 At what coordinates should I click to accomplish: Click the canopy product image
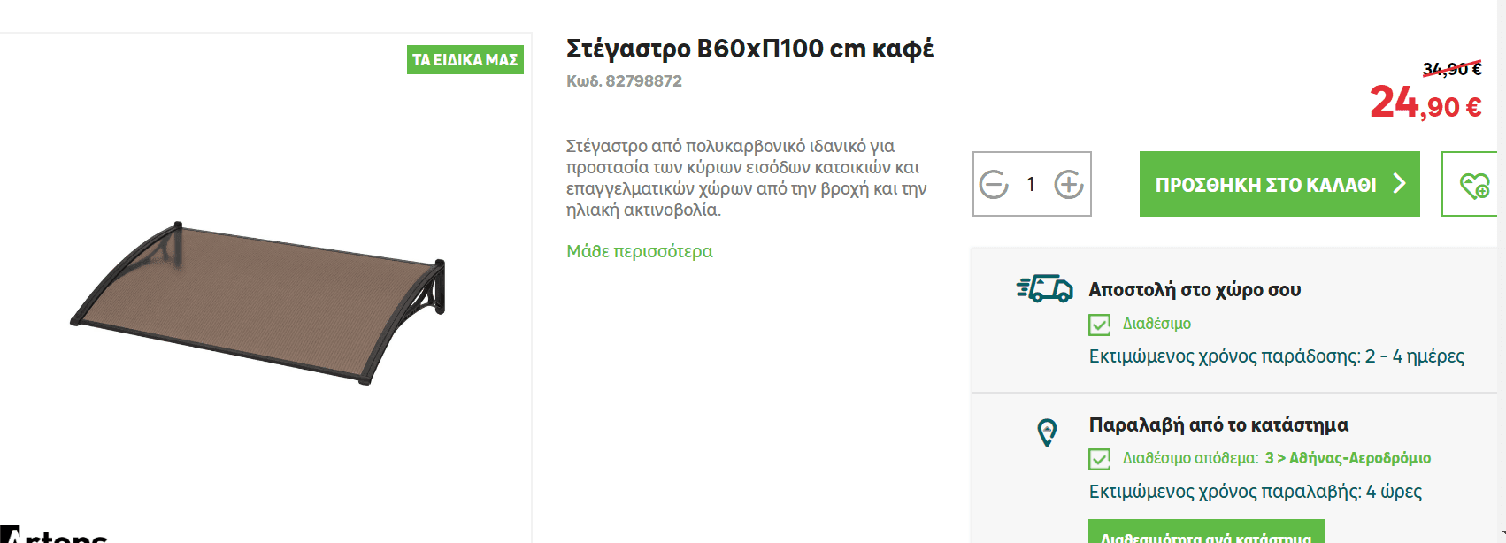258,302
